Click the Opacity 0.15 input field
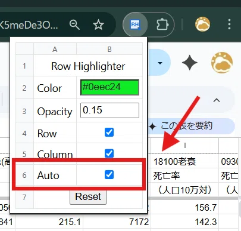Image resolution: width=241 pixels, height=231 pixels. point(109,110)
